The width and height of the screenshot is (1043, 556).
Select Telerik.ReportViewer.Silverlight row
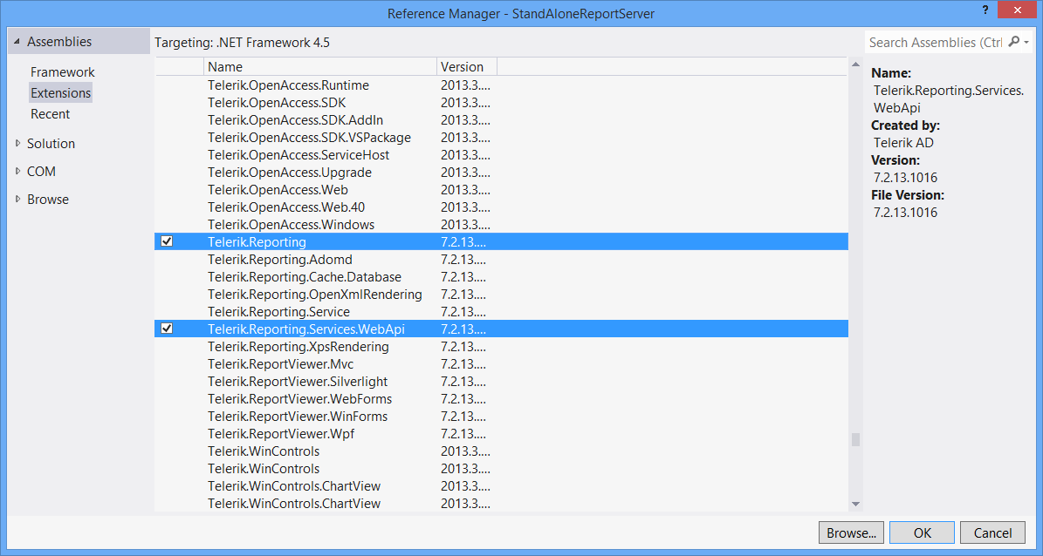502,382
